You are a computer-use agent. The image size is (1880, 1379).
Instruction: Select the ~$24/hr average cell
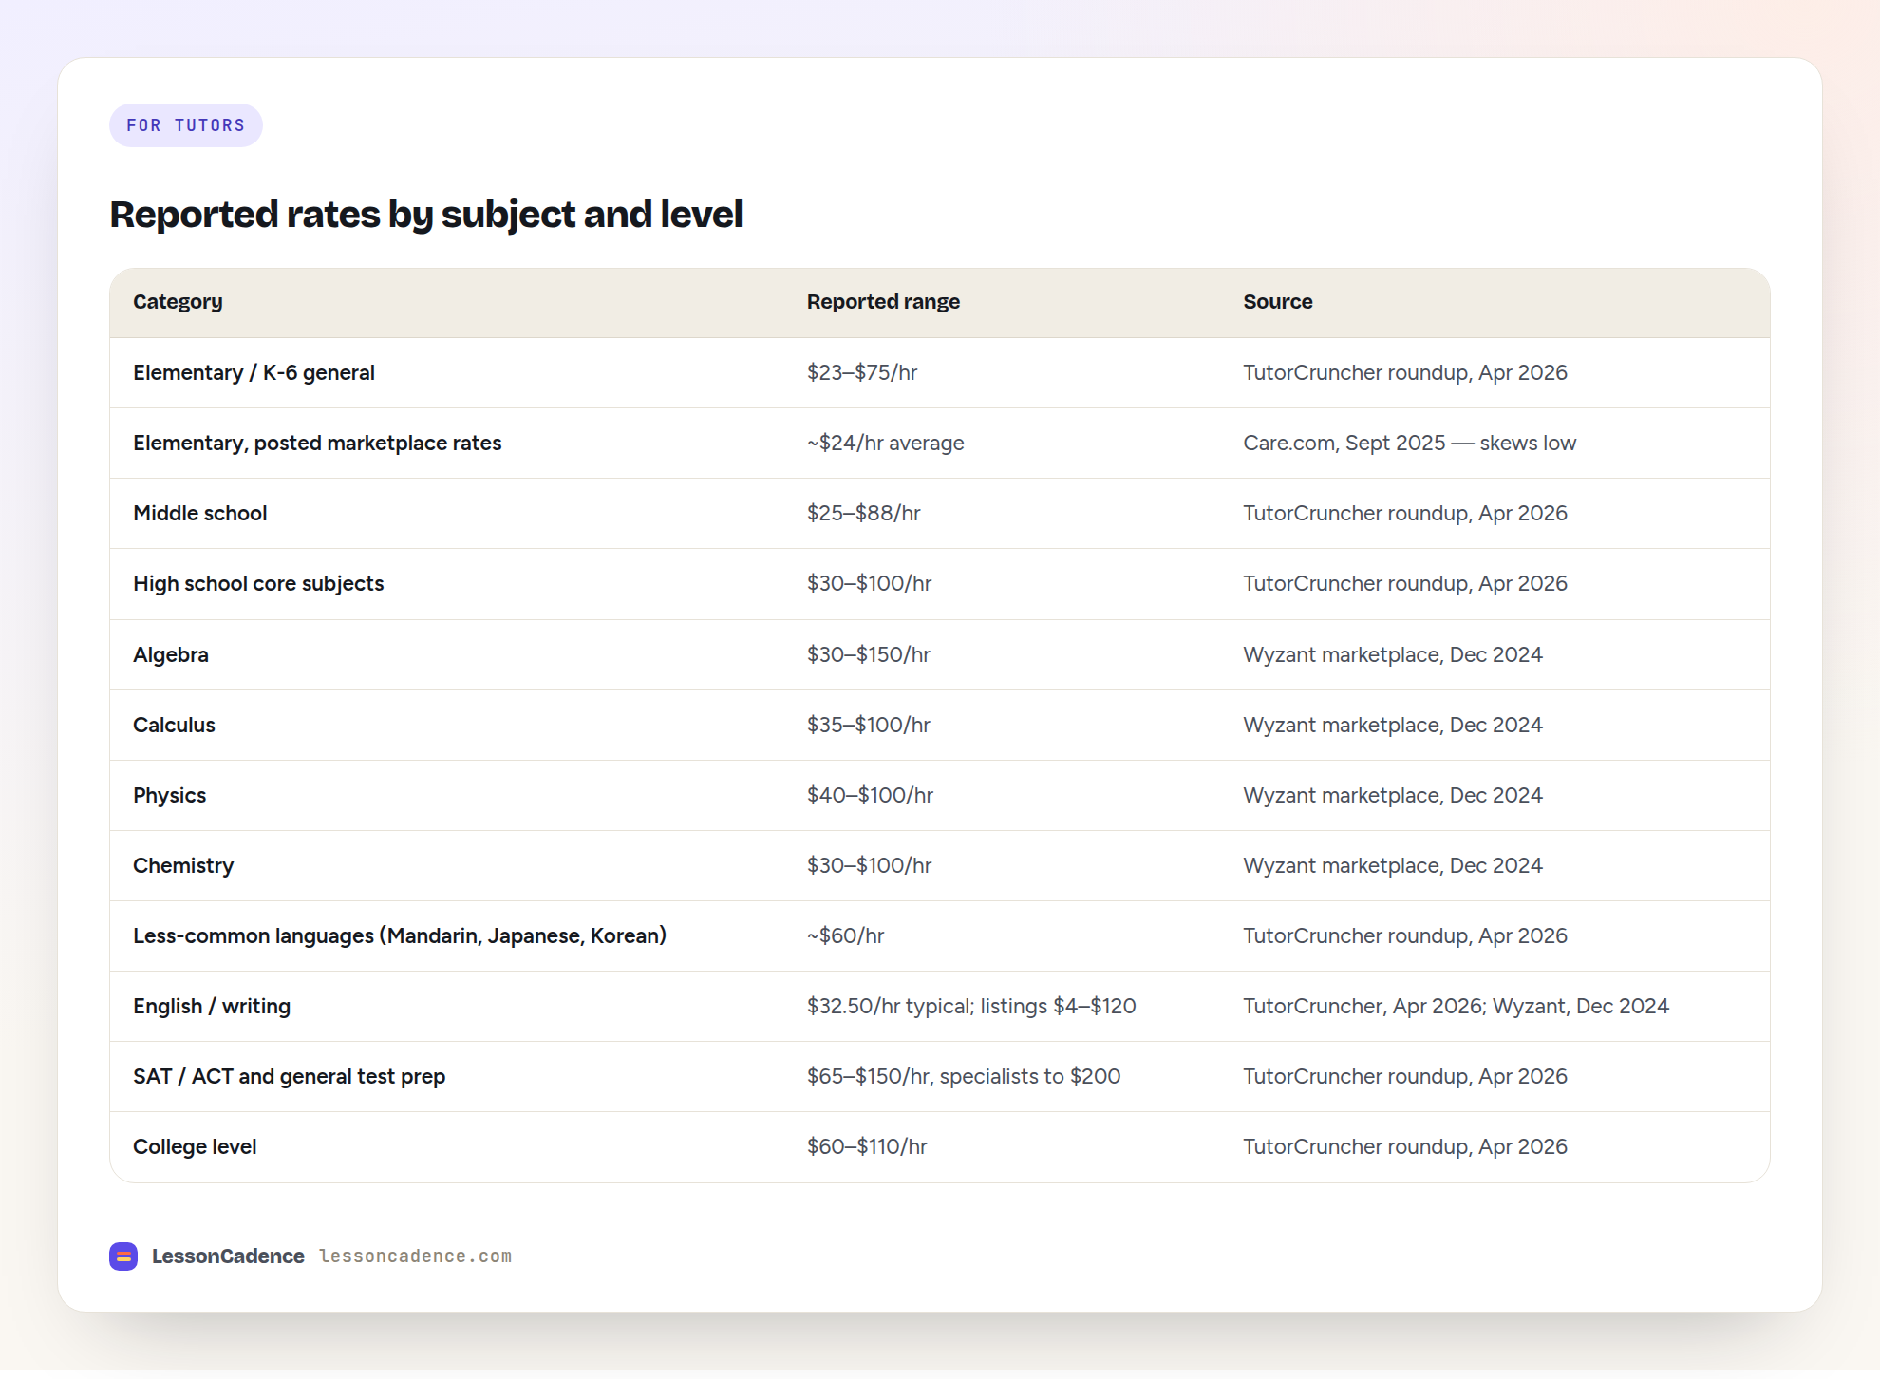[886, 443]
